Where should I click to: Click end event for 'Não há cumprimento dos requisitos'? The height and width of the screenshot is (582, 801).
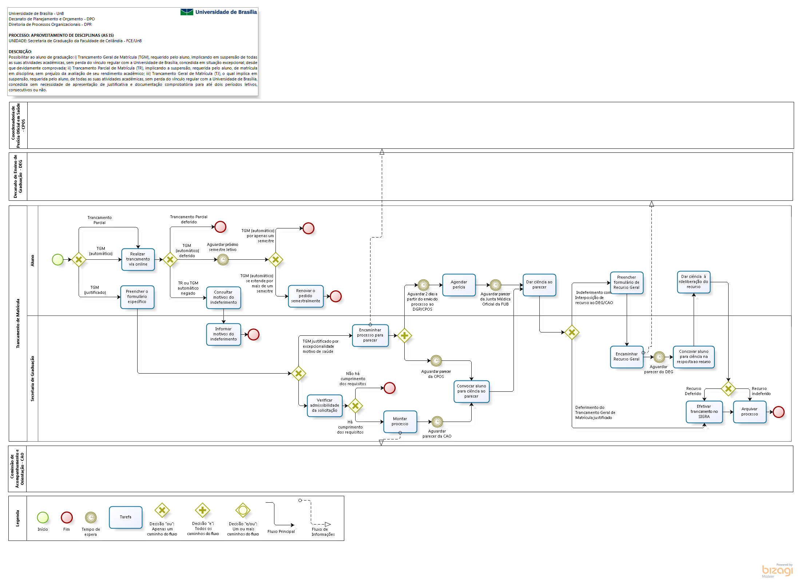pos(389,388)
